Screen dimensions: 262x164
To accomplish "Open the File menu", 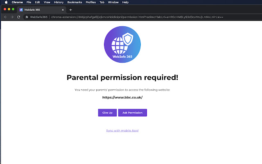I will (x=29, y=2).
